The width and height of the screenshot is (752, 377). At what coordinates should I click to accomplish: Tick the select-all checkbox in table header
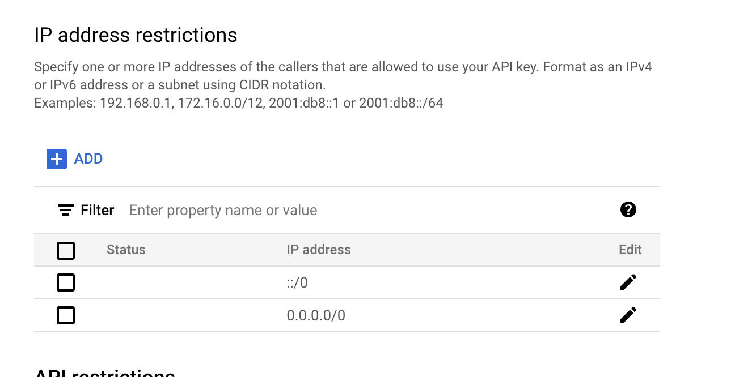tap(66, 250)
